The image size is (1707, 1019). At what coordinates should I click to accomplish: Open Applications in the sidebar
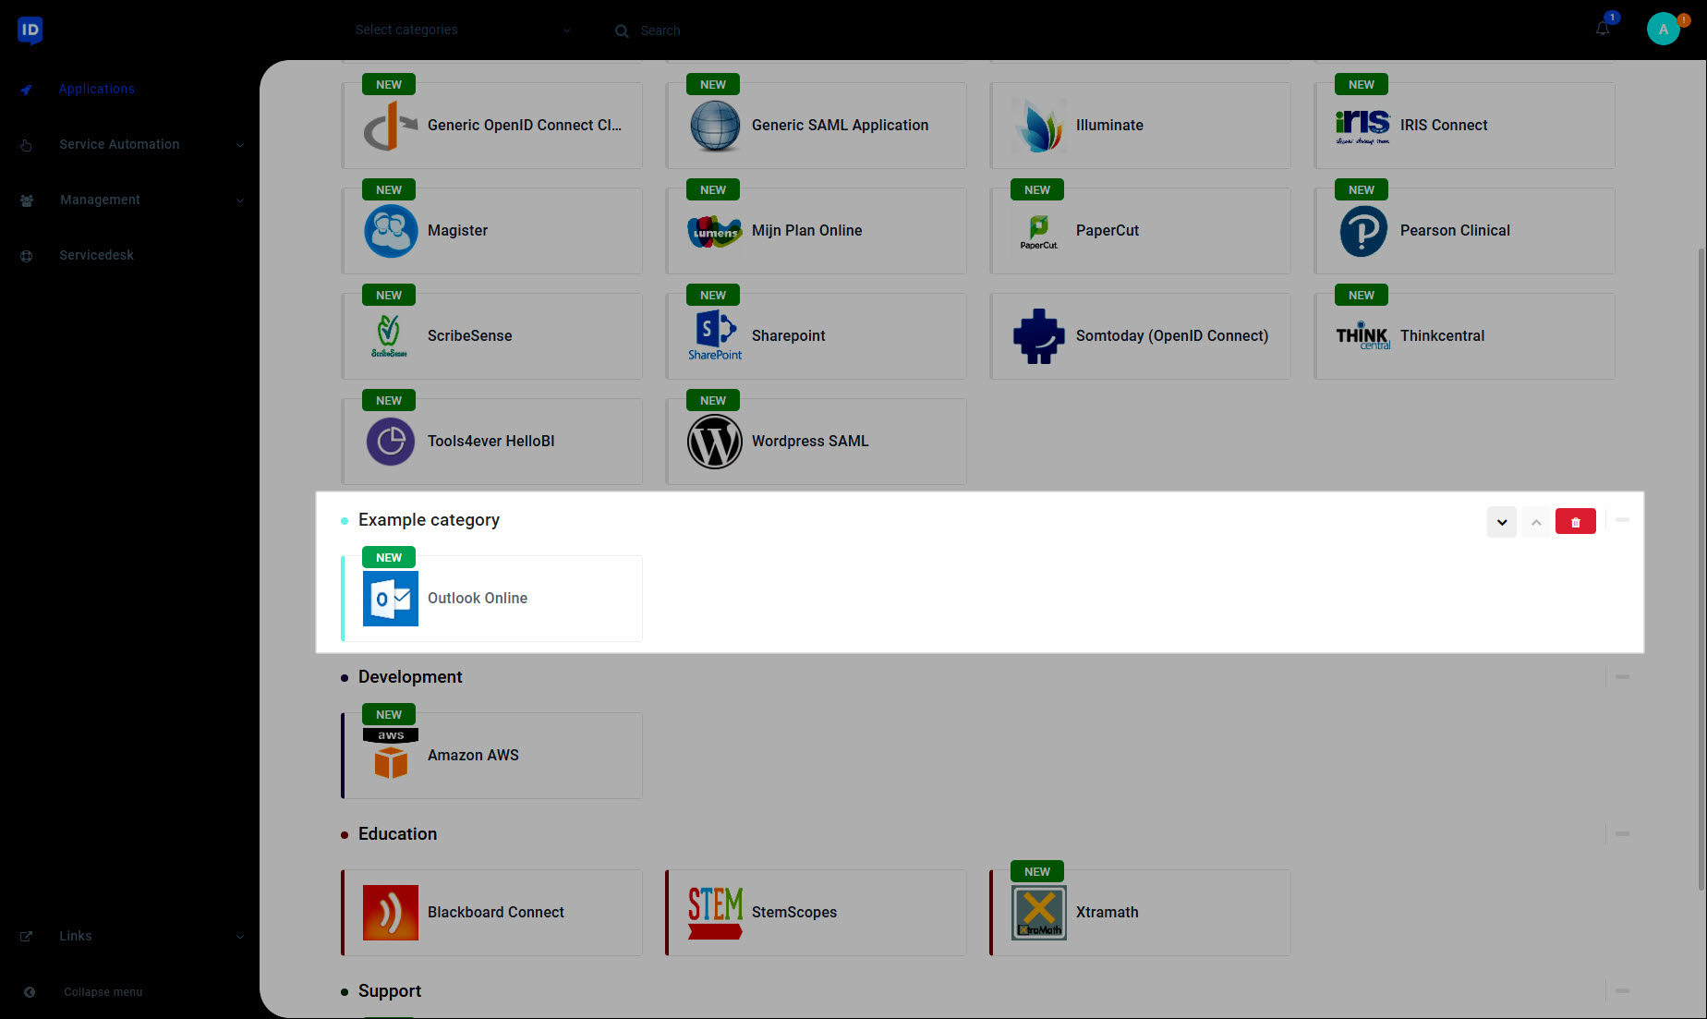coord(97,90)
